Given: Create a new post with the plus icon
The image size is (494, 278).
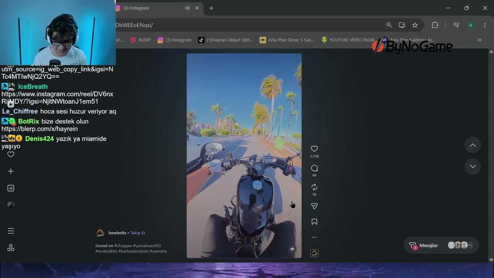Looking at the screenshot, I should [11, 171].
